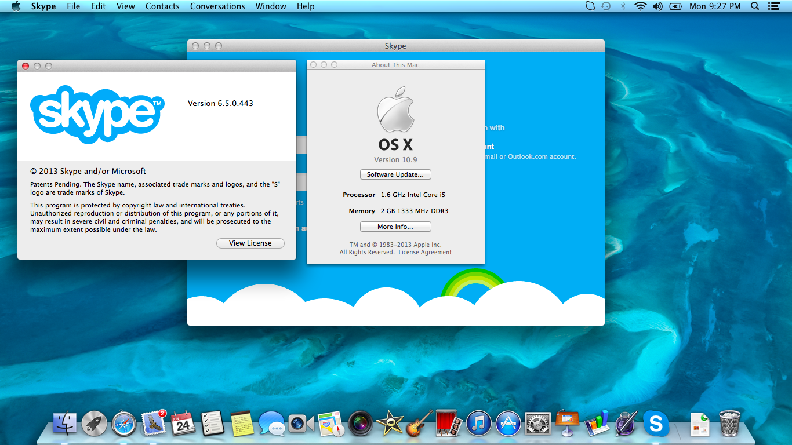Open the document stack beside Trash
Screen dimensions: 792x445
pyautogui.click(x=700, y=425)
